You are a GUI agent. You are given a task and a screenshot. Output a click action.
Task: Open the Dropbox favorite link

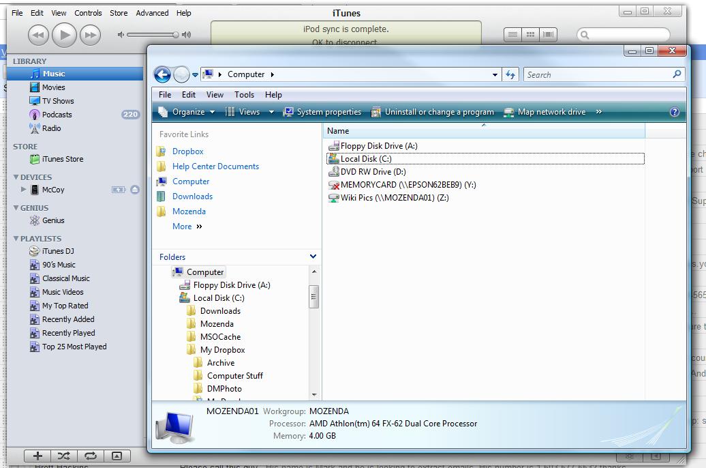(188, 151)
